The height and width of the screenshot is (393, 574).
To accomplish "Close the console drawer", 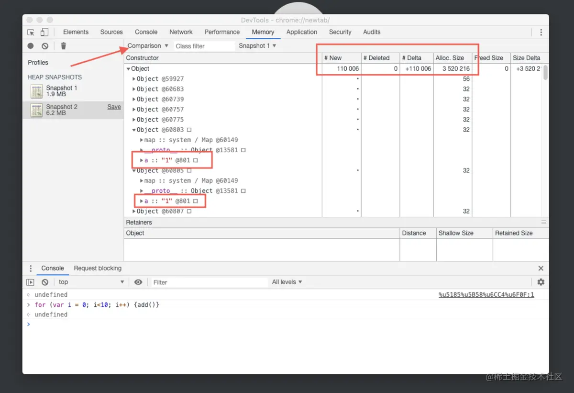I will tap(541, 269).
